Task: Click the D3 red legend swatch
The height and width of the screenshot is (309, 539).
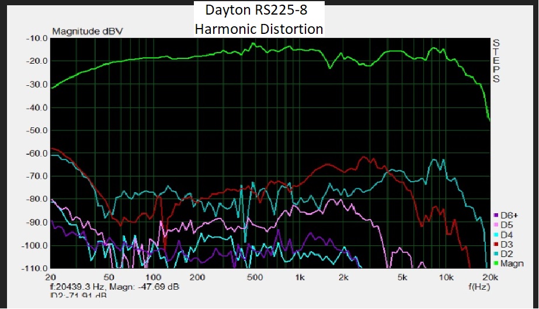Action: pos(496,244)
